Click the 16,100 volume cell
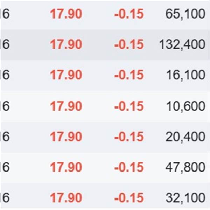 pyautogui.click(x=185, y=75)
